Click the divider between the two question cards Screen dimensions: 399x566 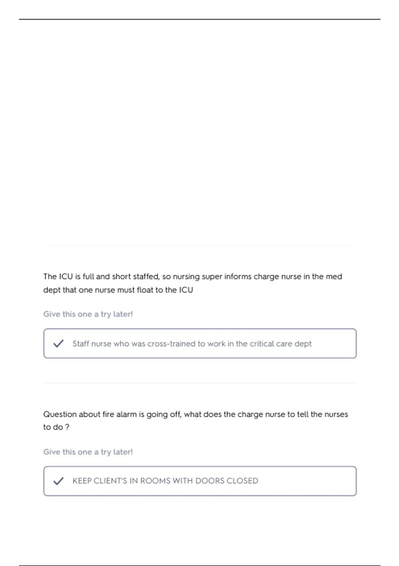(200, 383)
